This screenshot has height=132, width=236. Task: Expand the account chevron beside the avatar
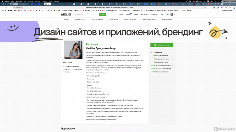tap(174, 14)
